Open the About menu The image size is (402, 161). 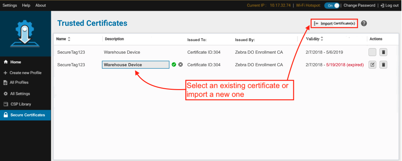point(40,5)
